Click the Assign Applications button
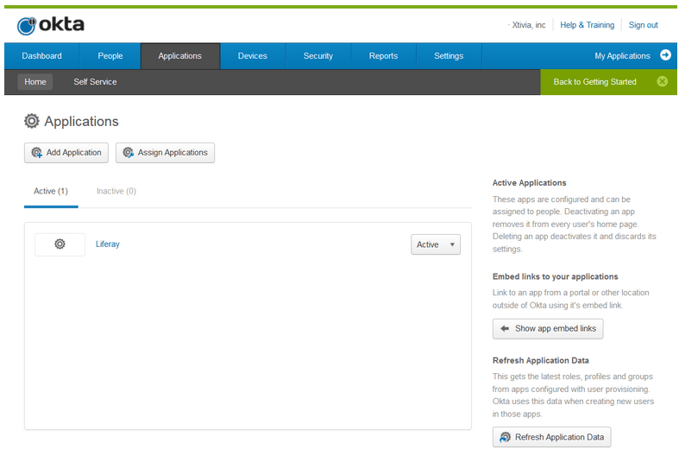679x456 pixels. 165,153
